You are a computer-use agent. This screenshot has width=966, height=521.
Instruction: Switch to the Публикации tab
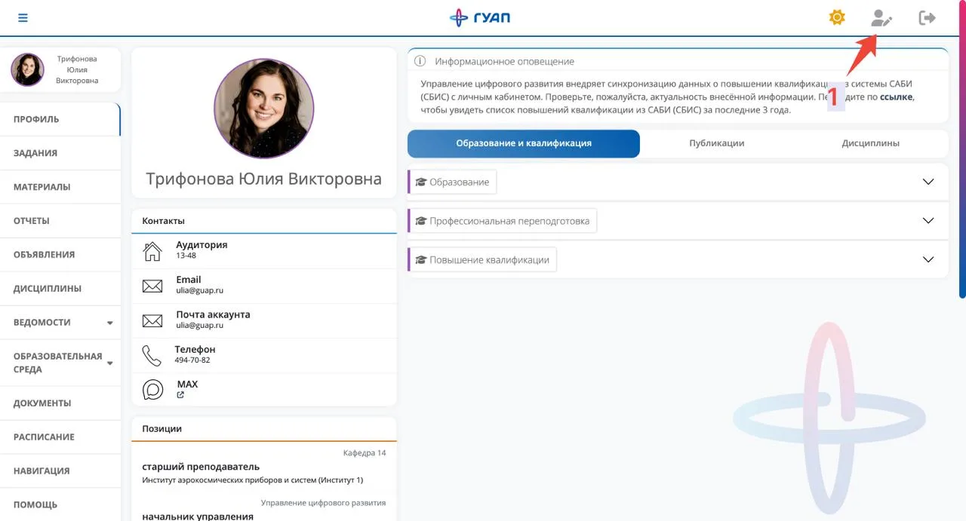pyautogui.click(x=717, y=143)
